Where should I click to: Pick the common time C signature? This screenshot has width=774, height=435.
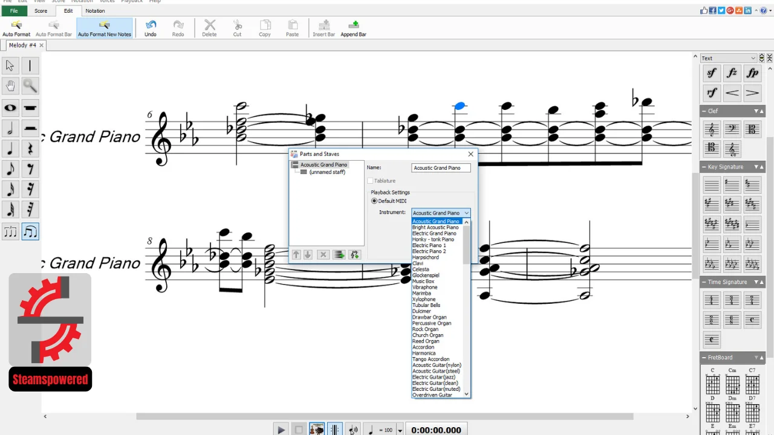click(x=752, y=320)
